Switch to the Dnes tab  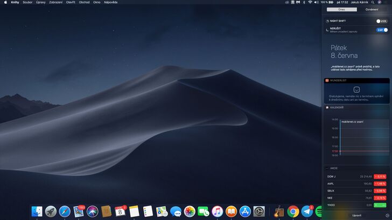click(x=342, y=10)
